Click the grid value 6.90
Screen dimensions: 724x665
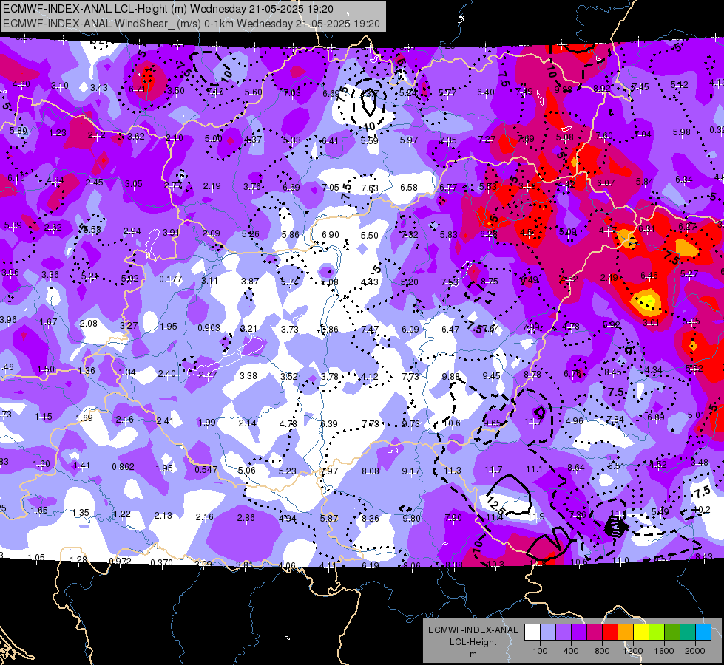330,235
